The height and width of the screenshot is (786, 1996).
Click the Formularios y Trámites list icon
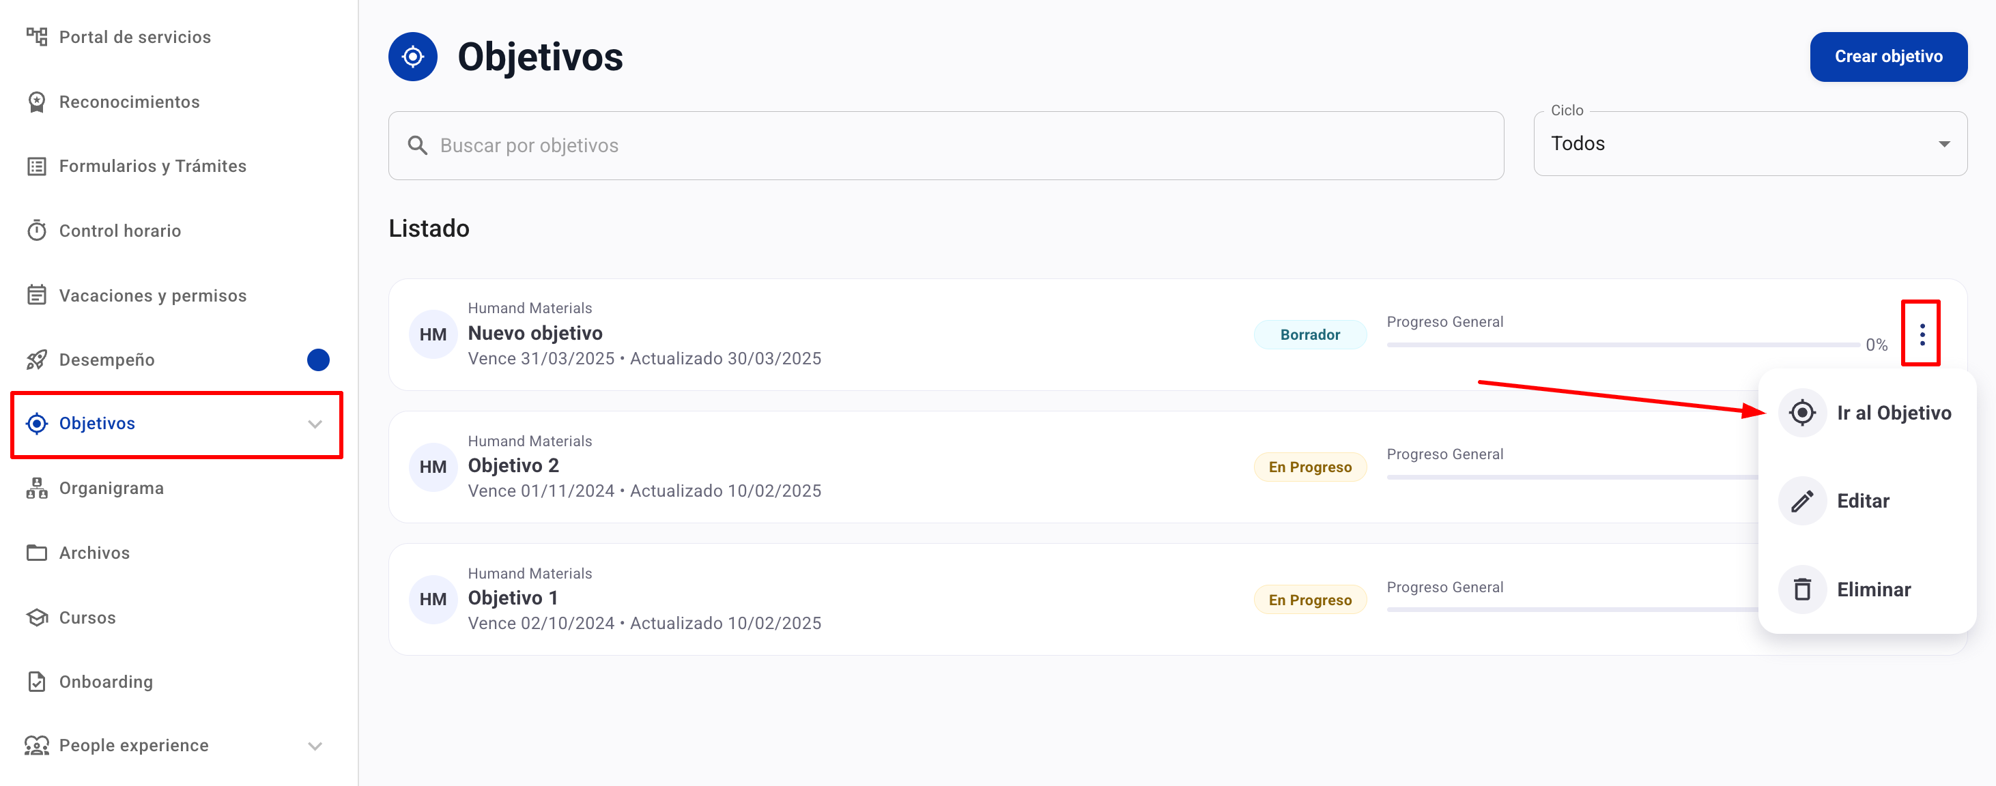coord(36,166)
